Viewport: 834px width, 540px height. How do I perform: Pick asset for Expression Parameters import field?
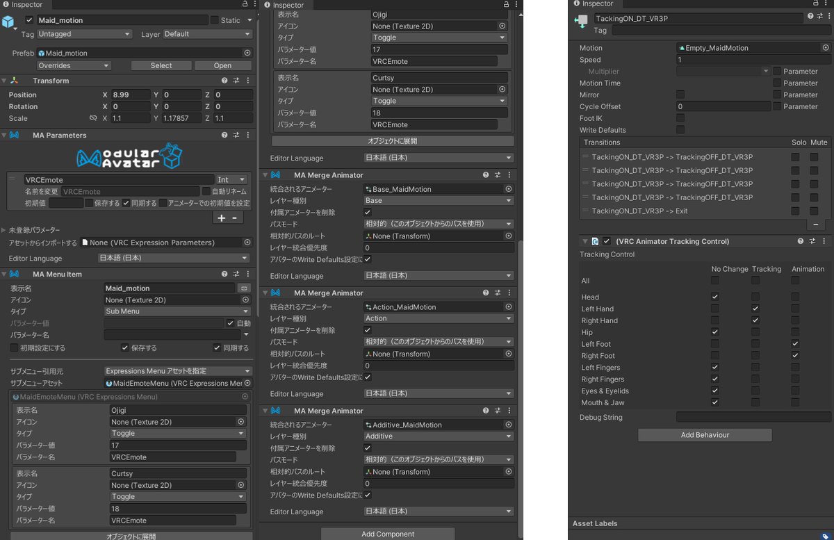click(247, 243)
